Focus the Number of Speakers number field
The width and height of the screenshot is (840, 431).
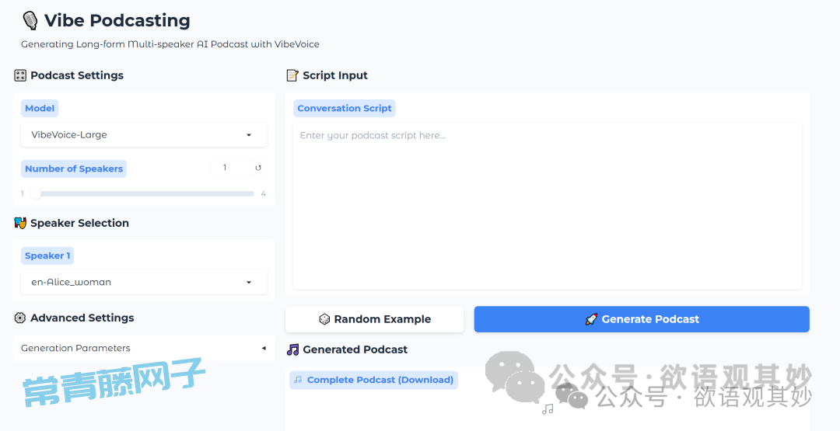(228, 168)
